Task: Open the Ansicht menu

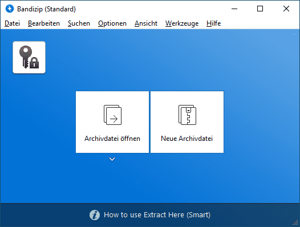Action: click(x=146, y=23)
